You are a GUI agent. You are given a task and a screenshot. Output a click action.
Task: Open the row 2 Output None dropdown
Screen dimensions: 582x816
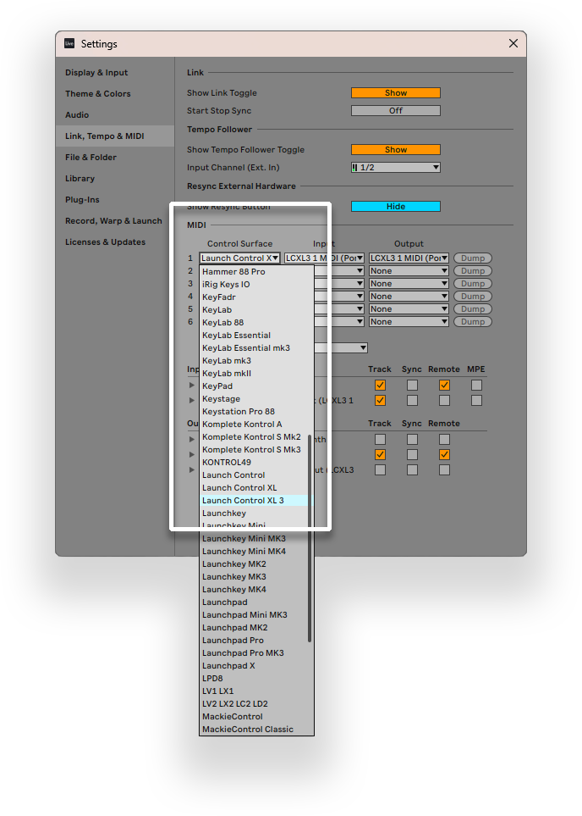[x=409, y=270]
